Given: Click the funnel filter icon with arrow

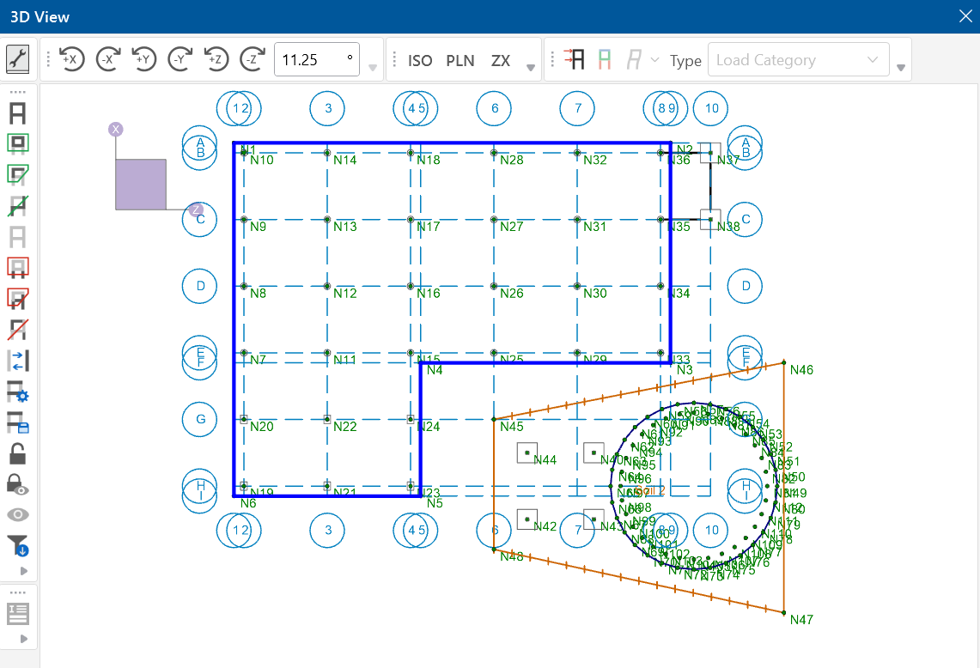Looking at the screenshot, I should (x=18, y=544).
